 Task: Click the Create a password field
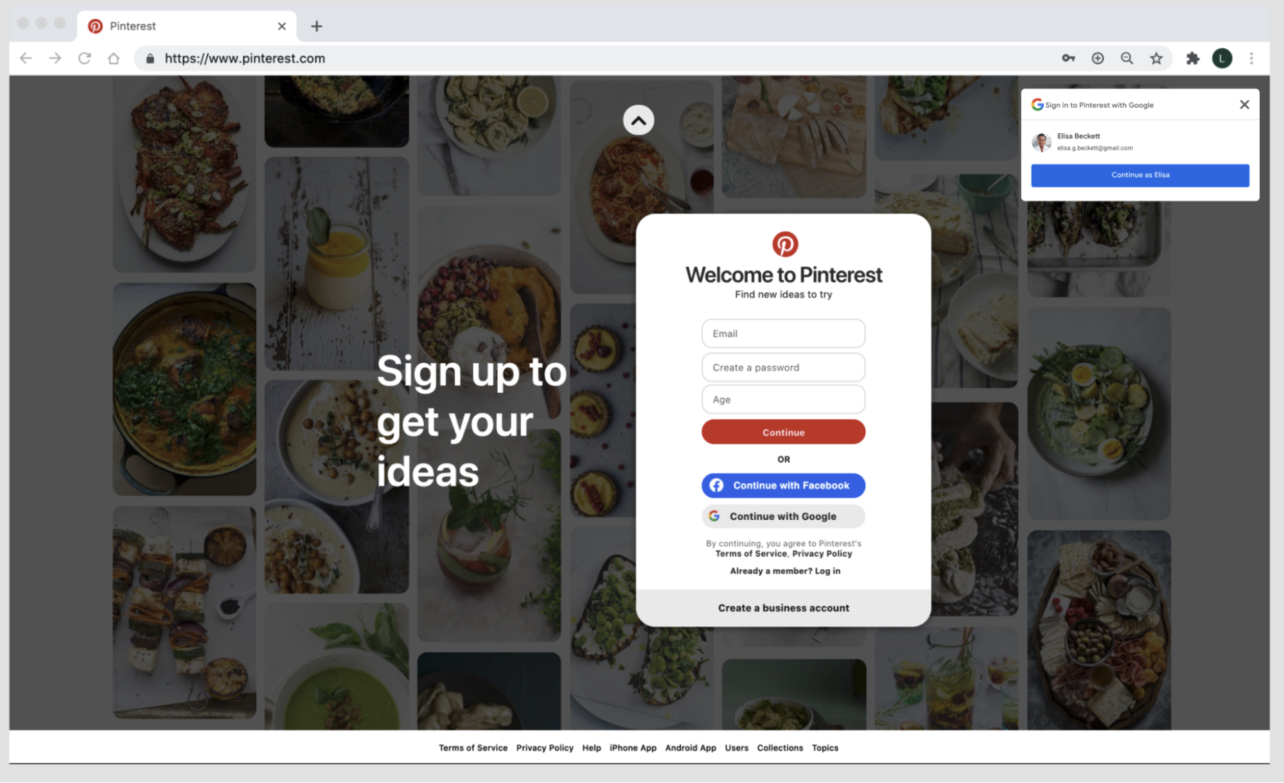(783, 366)
